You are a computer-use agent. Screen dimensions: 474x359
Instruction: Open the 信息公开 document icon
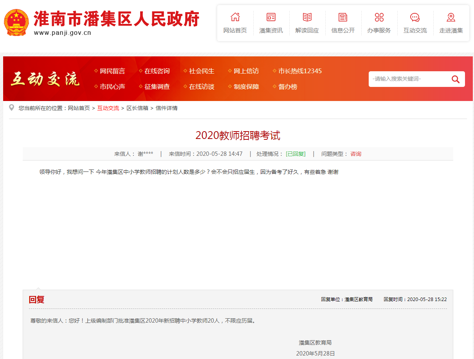[x=343, y=17]
